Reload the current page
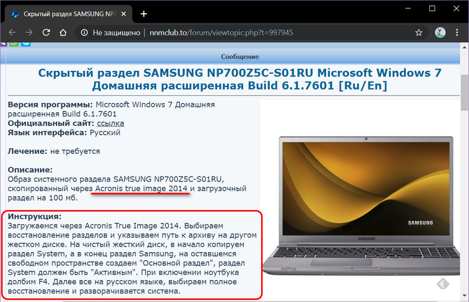 point(46,32)
